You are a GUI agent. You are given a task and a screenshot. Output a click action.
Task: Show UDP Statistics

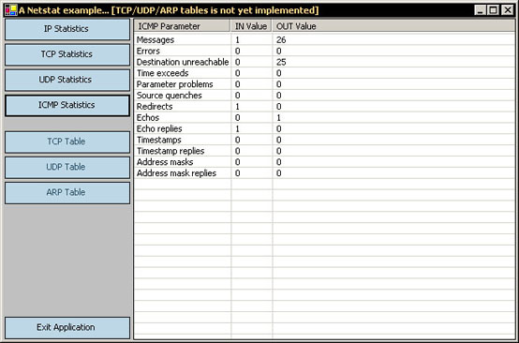tap(67, 80)
